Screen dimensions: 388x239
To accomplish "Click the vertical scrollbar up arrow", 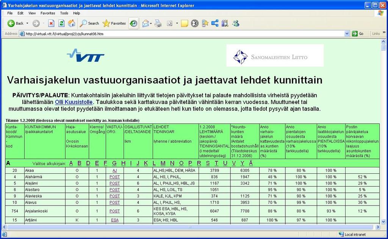I will [x=383, y=41].
